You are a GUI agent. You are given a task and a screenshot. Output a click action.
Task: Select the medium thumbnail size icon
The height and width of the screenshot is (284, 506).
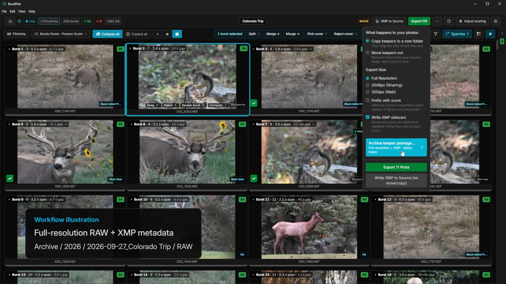click(167, 34)
